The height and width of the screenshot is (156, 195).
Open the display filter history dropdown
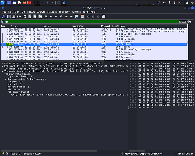188,22
